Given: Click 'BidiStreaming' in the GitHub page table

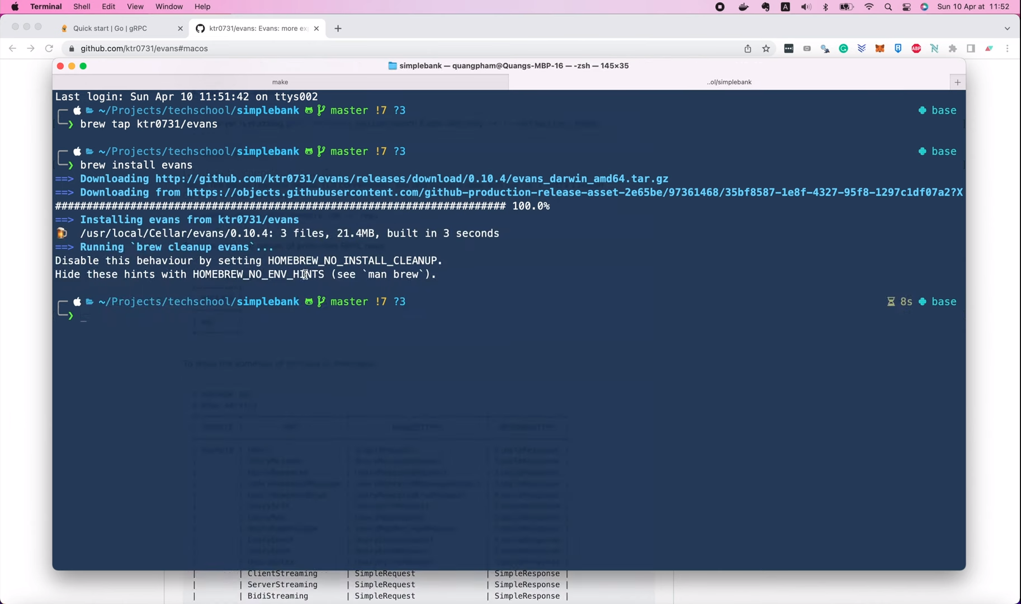Looking at the screenshot, I should coord(277,596).
